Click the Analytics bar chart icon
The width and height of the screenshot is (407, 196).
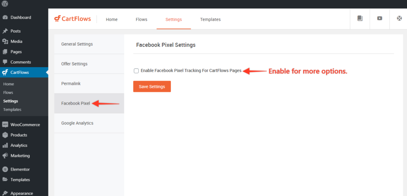pyautogui.click(x=5, y=146)
